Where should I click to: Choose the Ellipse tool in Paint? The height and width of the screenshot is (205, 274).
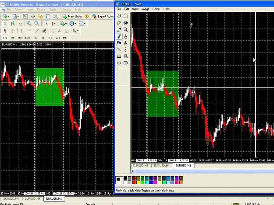coord(119,63)
